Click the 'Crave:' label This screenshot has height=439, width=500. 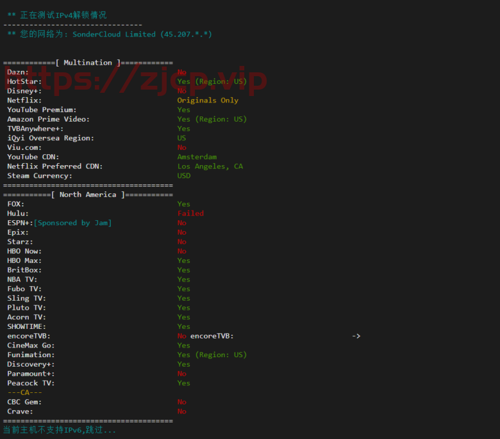[x=20, y=411]
